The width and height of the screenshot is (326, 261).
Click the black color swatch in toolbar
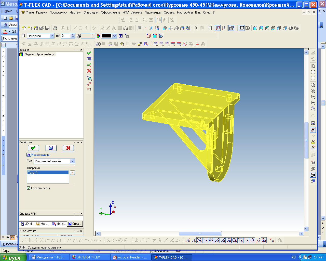106,36
